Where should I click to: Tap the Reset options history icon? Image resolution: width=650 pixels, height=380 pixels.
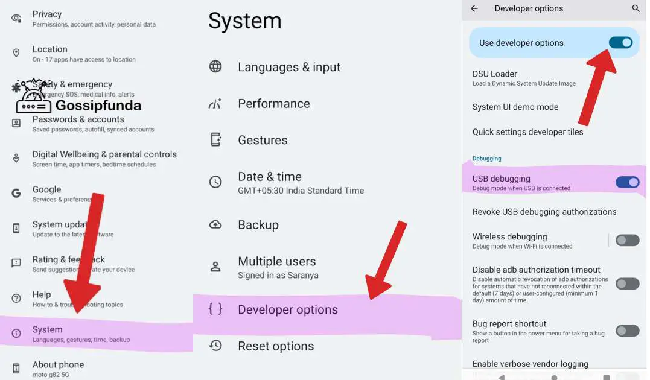click(215, 346)
